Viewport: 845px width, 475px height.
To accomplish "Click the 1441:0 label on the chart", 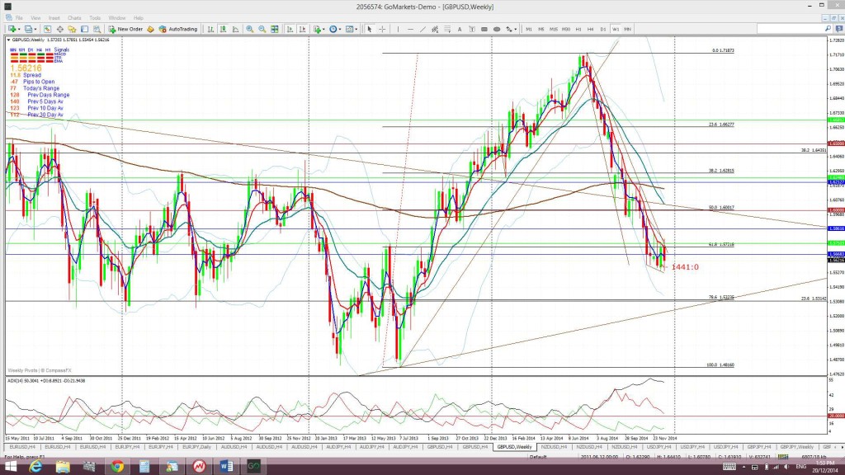I will (685, 267).
